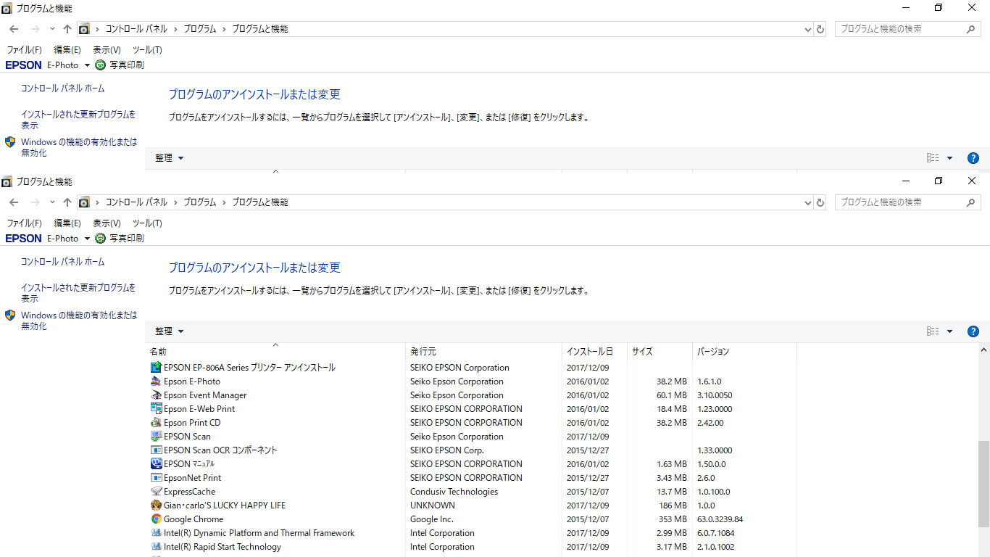Select Gian・carlo'S LUCKY HAPPY LIFE icon
The width and height of the screenshot is (990, 557).
click(x=156, y=506)
